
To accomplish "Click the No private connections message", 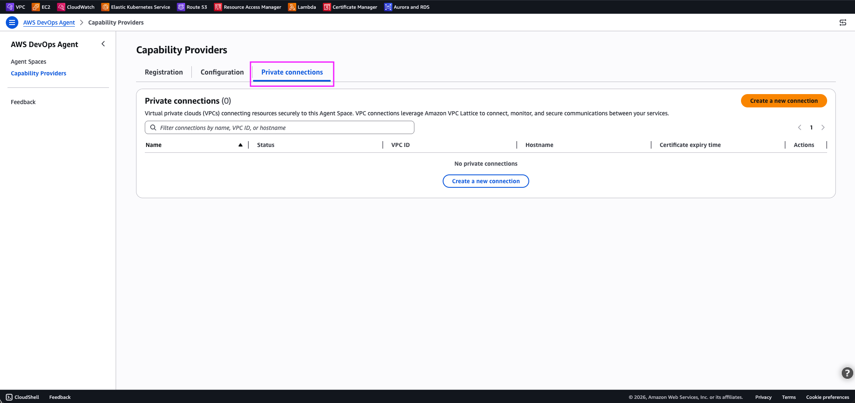I will [x=486, y=164].
